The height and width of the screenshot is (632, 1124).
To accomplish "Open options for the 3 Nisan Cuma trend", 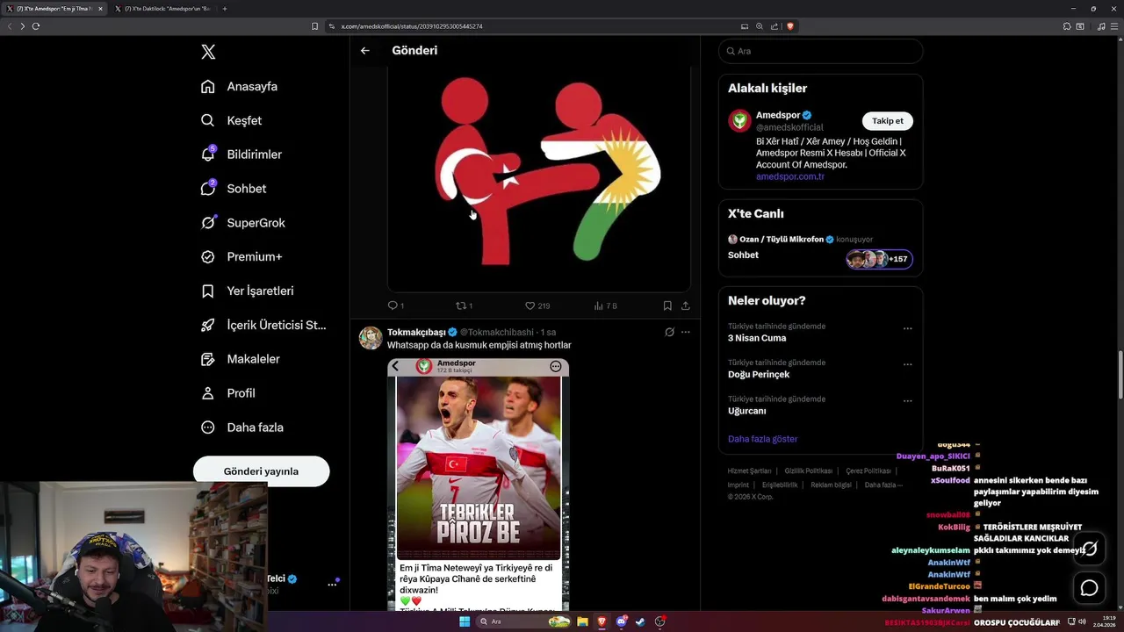I will click(x=908, y=329).
